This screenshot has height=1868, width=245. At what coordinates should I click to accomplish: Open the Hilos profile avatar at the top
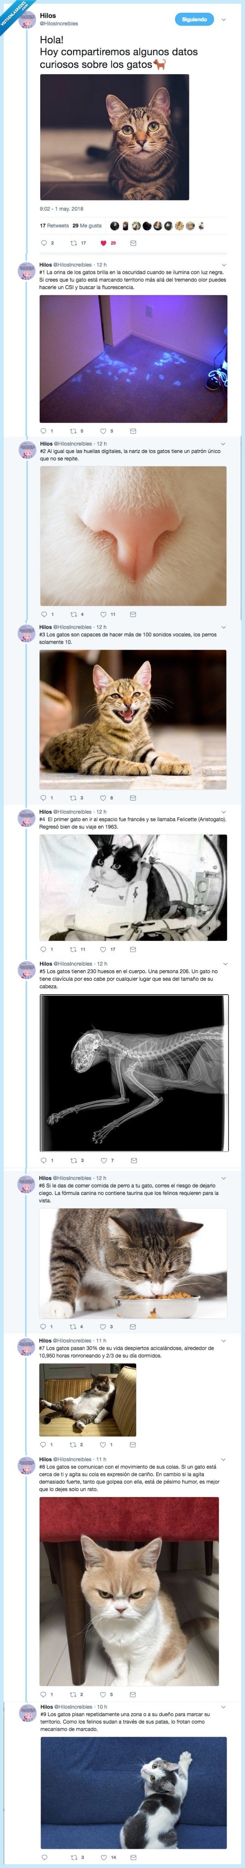(27, 20)
